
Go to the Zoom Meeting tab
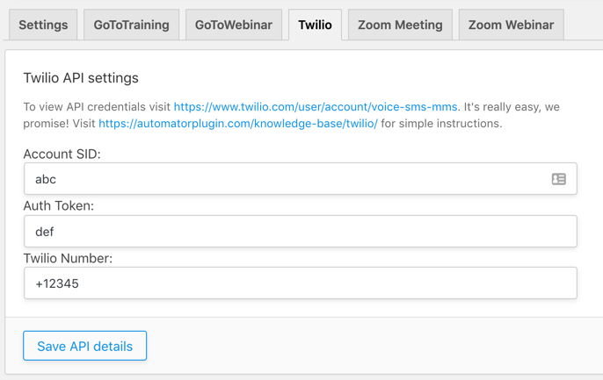click(x=400, y=25)
